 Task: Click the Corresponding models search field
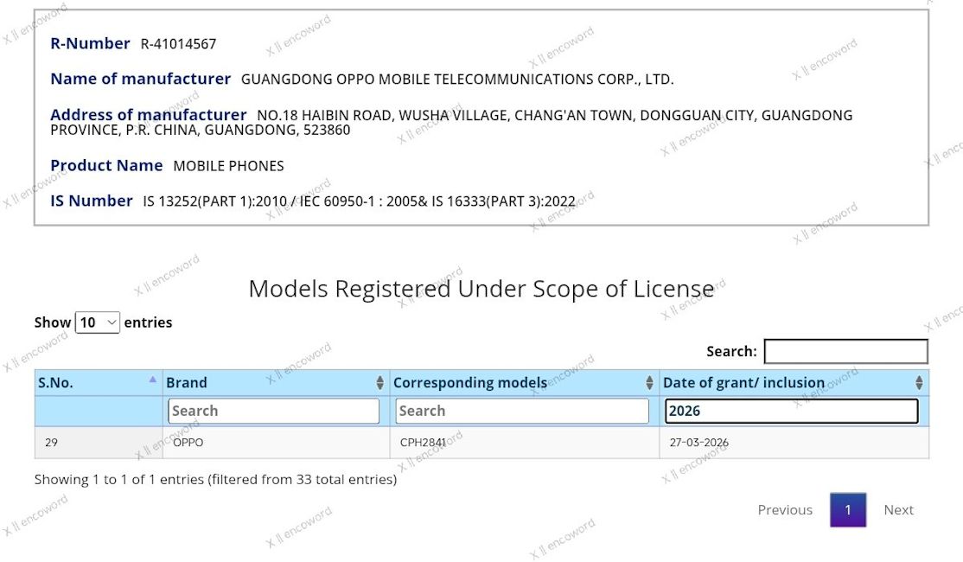[521, 411]
